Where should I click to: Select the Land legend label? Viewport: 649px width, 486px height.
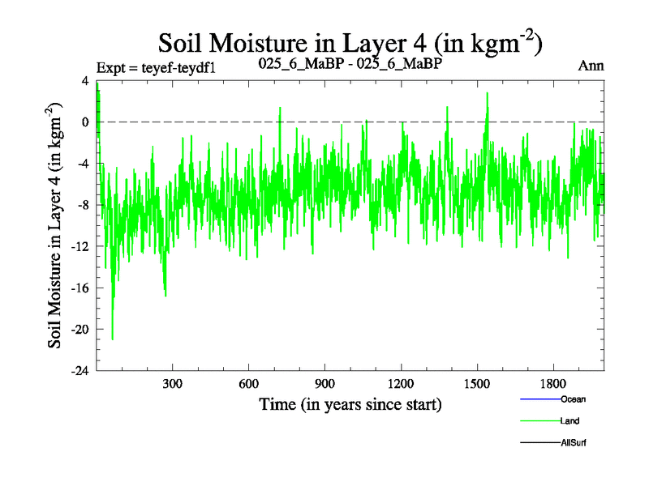click(569, 421)
